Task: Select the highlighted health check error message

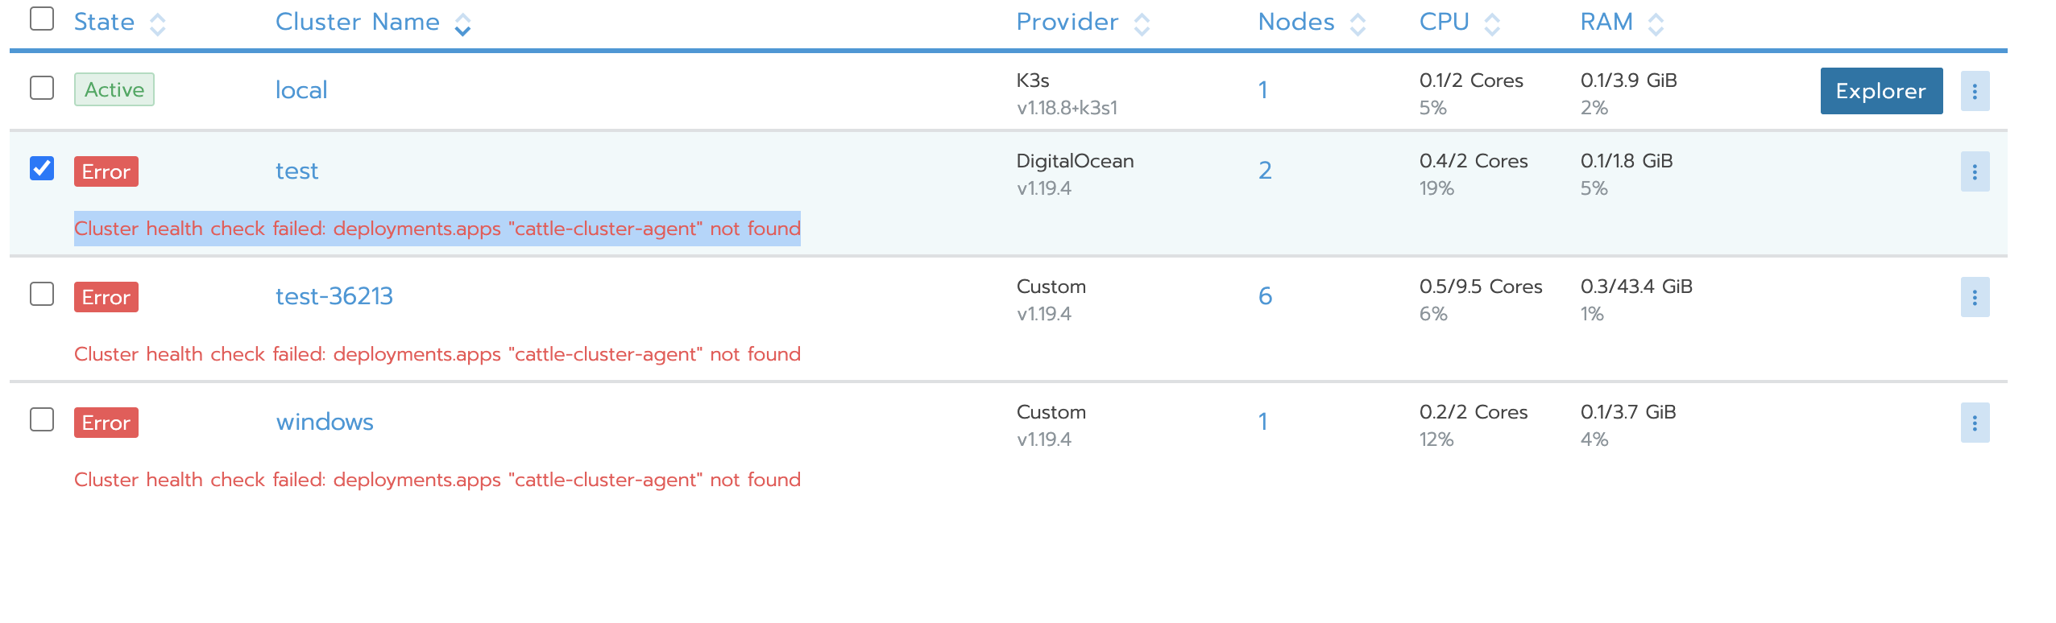Action: click(x=437, y=229)
